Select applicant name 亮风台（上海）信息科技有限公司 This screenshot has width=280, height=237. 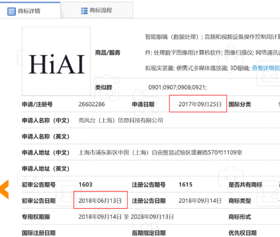click(121, 120)
